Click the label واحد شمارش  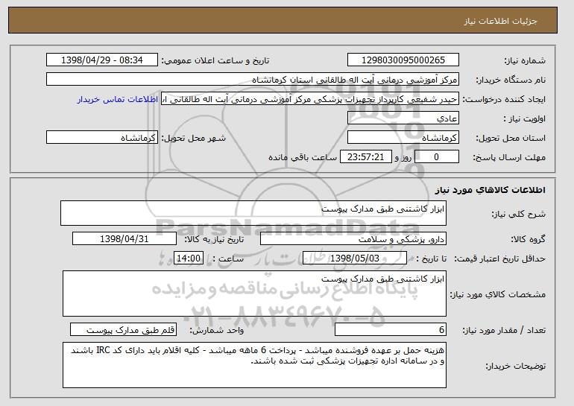pyautogui.click(x=216, y=330)
